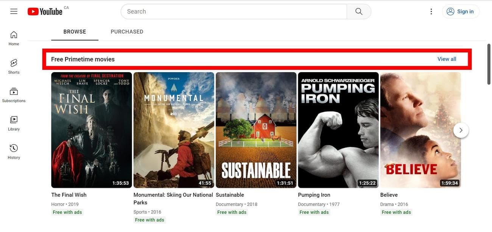492x232 pixels.
Task: Type in the Search field
Action: (234, 11)
